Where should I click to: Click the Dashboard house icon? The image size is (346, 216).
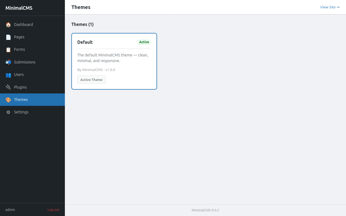(8, 25)
